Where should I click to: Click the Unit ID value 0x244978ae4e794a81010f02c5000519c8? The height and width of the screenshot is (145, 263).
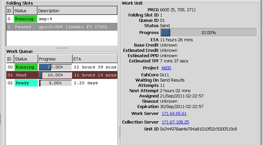[198, 129]
